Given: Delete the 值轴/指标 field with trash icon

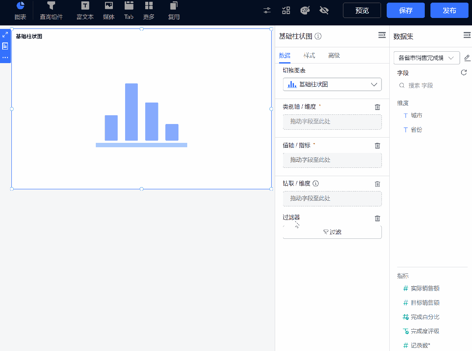Looking at the screenshot, I should click(x=377, y=145).
